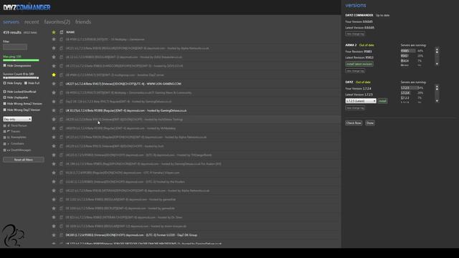Unfavorite the yellow-starred multigroup.com server

click(54, 75)
